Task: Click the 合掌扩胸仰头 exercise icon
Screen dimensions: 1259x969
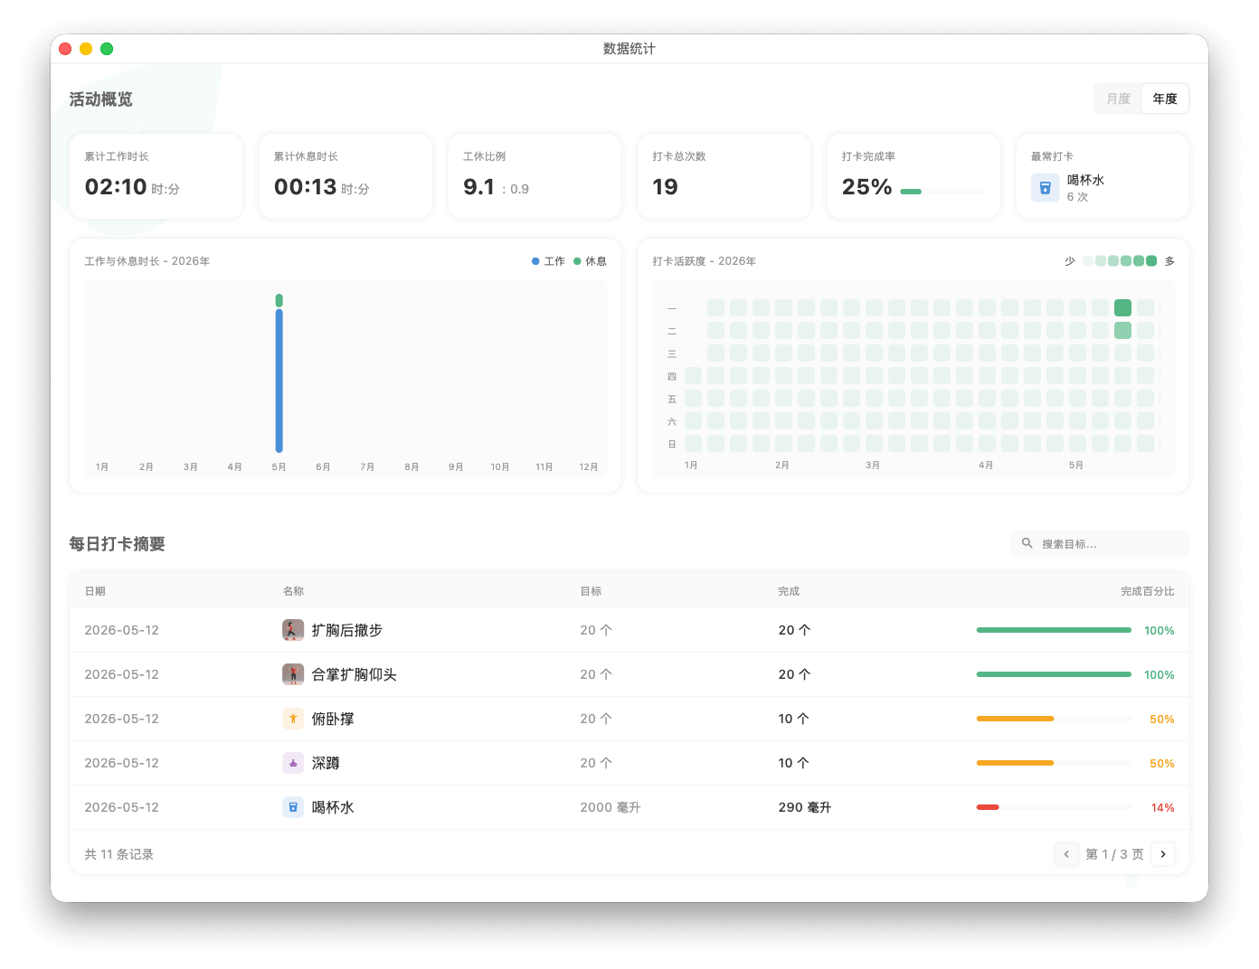Action: point(293,674)
